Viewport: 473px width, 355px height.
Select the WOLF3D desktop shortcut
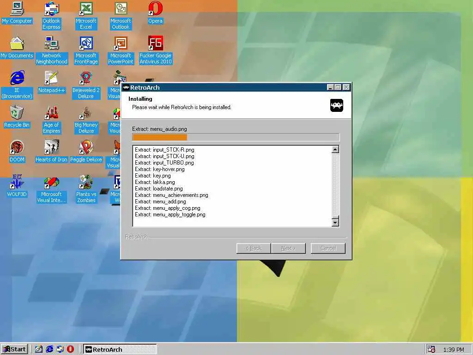pos(17,187)
